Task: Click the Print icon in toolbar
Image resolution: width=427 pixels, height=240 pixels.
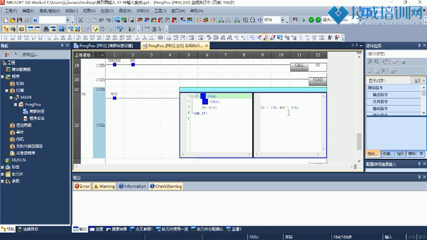Action: tap(27, 20)
